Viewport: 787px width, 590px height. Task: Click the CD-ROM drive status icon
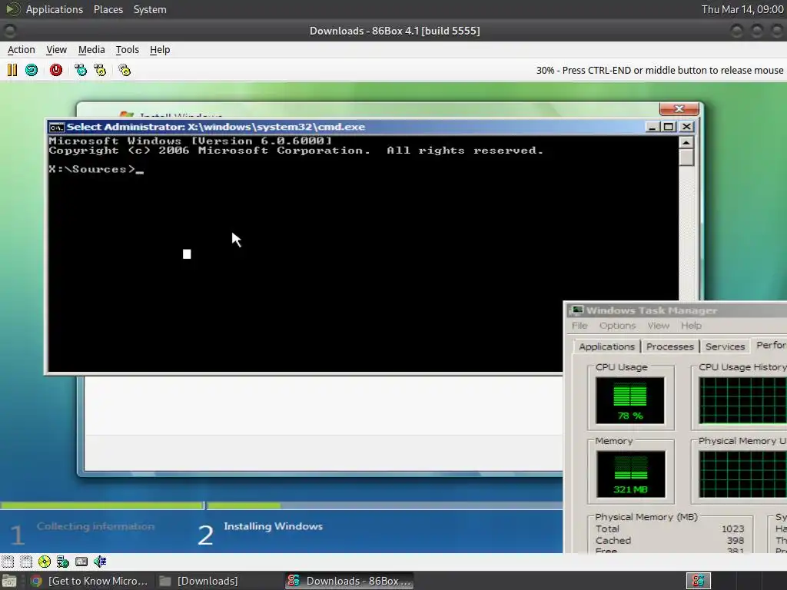tap(44, 562)
